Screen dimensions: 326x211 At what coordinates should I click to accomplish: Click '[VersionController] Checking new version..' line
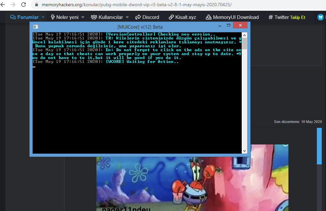[x=160, y=34]
